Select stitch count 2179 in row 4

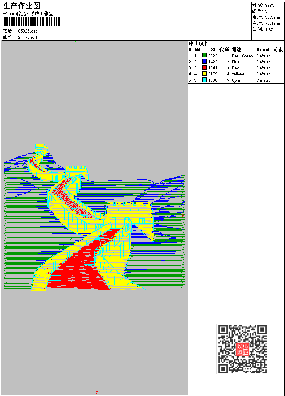[x=212, y=74]
